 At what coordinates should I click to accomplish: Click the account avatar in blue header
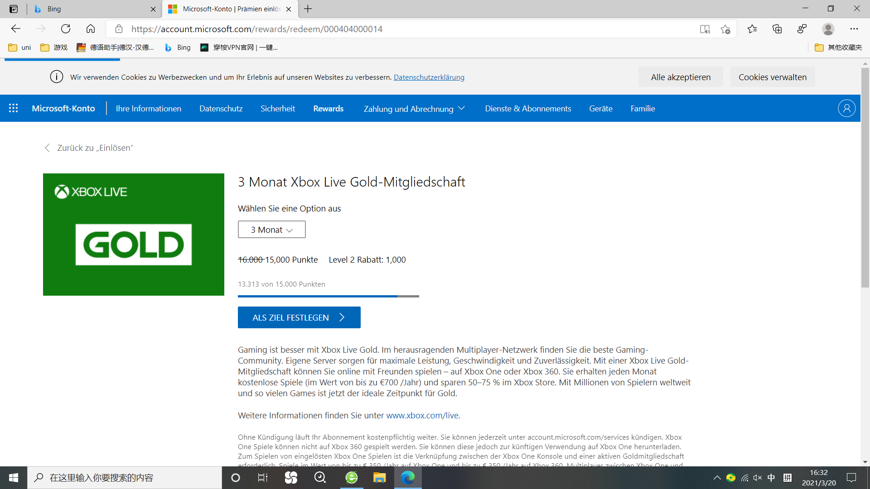coord(846,108)
